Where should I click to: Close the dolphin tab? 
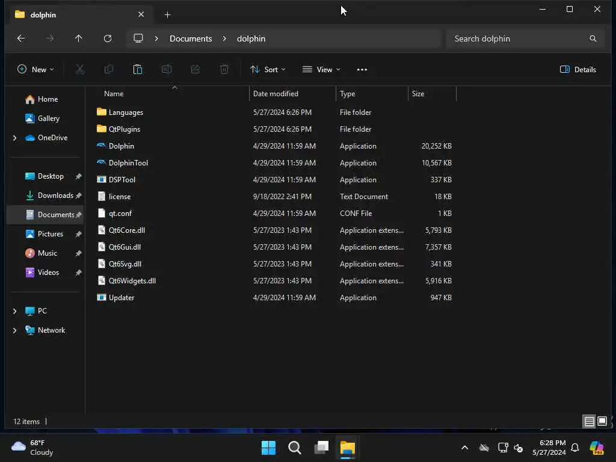pos(141,14)
